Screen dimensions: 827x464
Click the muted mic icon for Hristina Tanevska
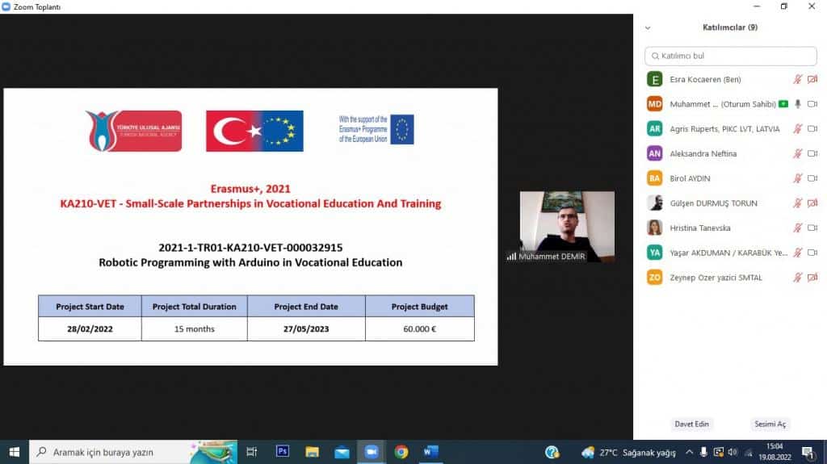tap(797, 228)
